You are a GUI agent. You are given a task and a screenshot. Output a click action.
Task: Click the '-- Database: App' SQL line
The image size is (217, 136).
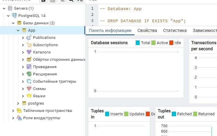(x=120, y=9)
